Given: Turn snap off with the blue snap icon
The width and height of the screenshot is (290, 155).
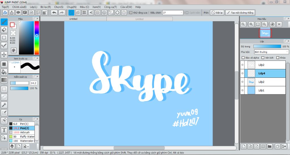Looking at the screenshot, I should coord(71,12).
